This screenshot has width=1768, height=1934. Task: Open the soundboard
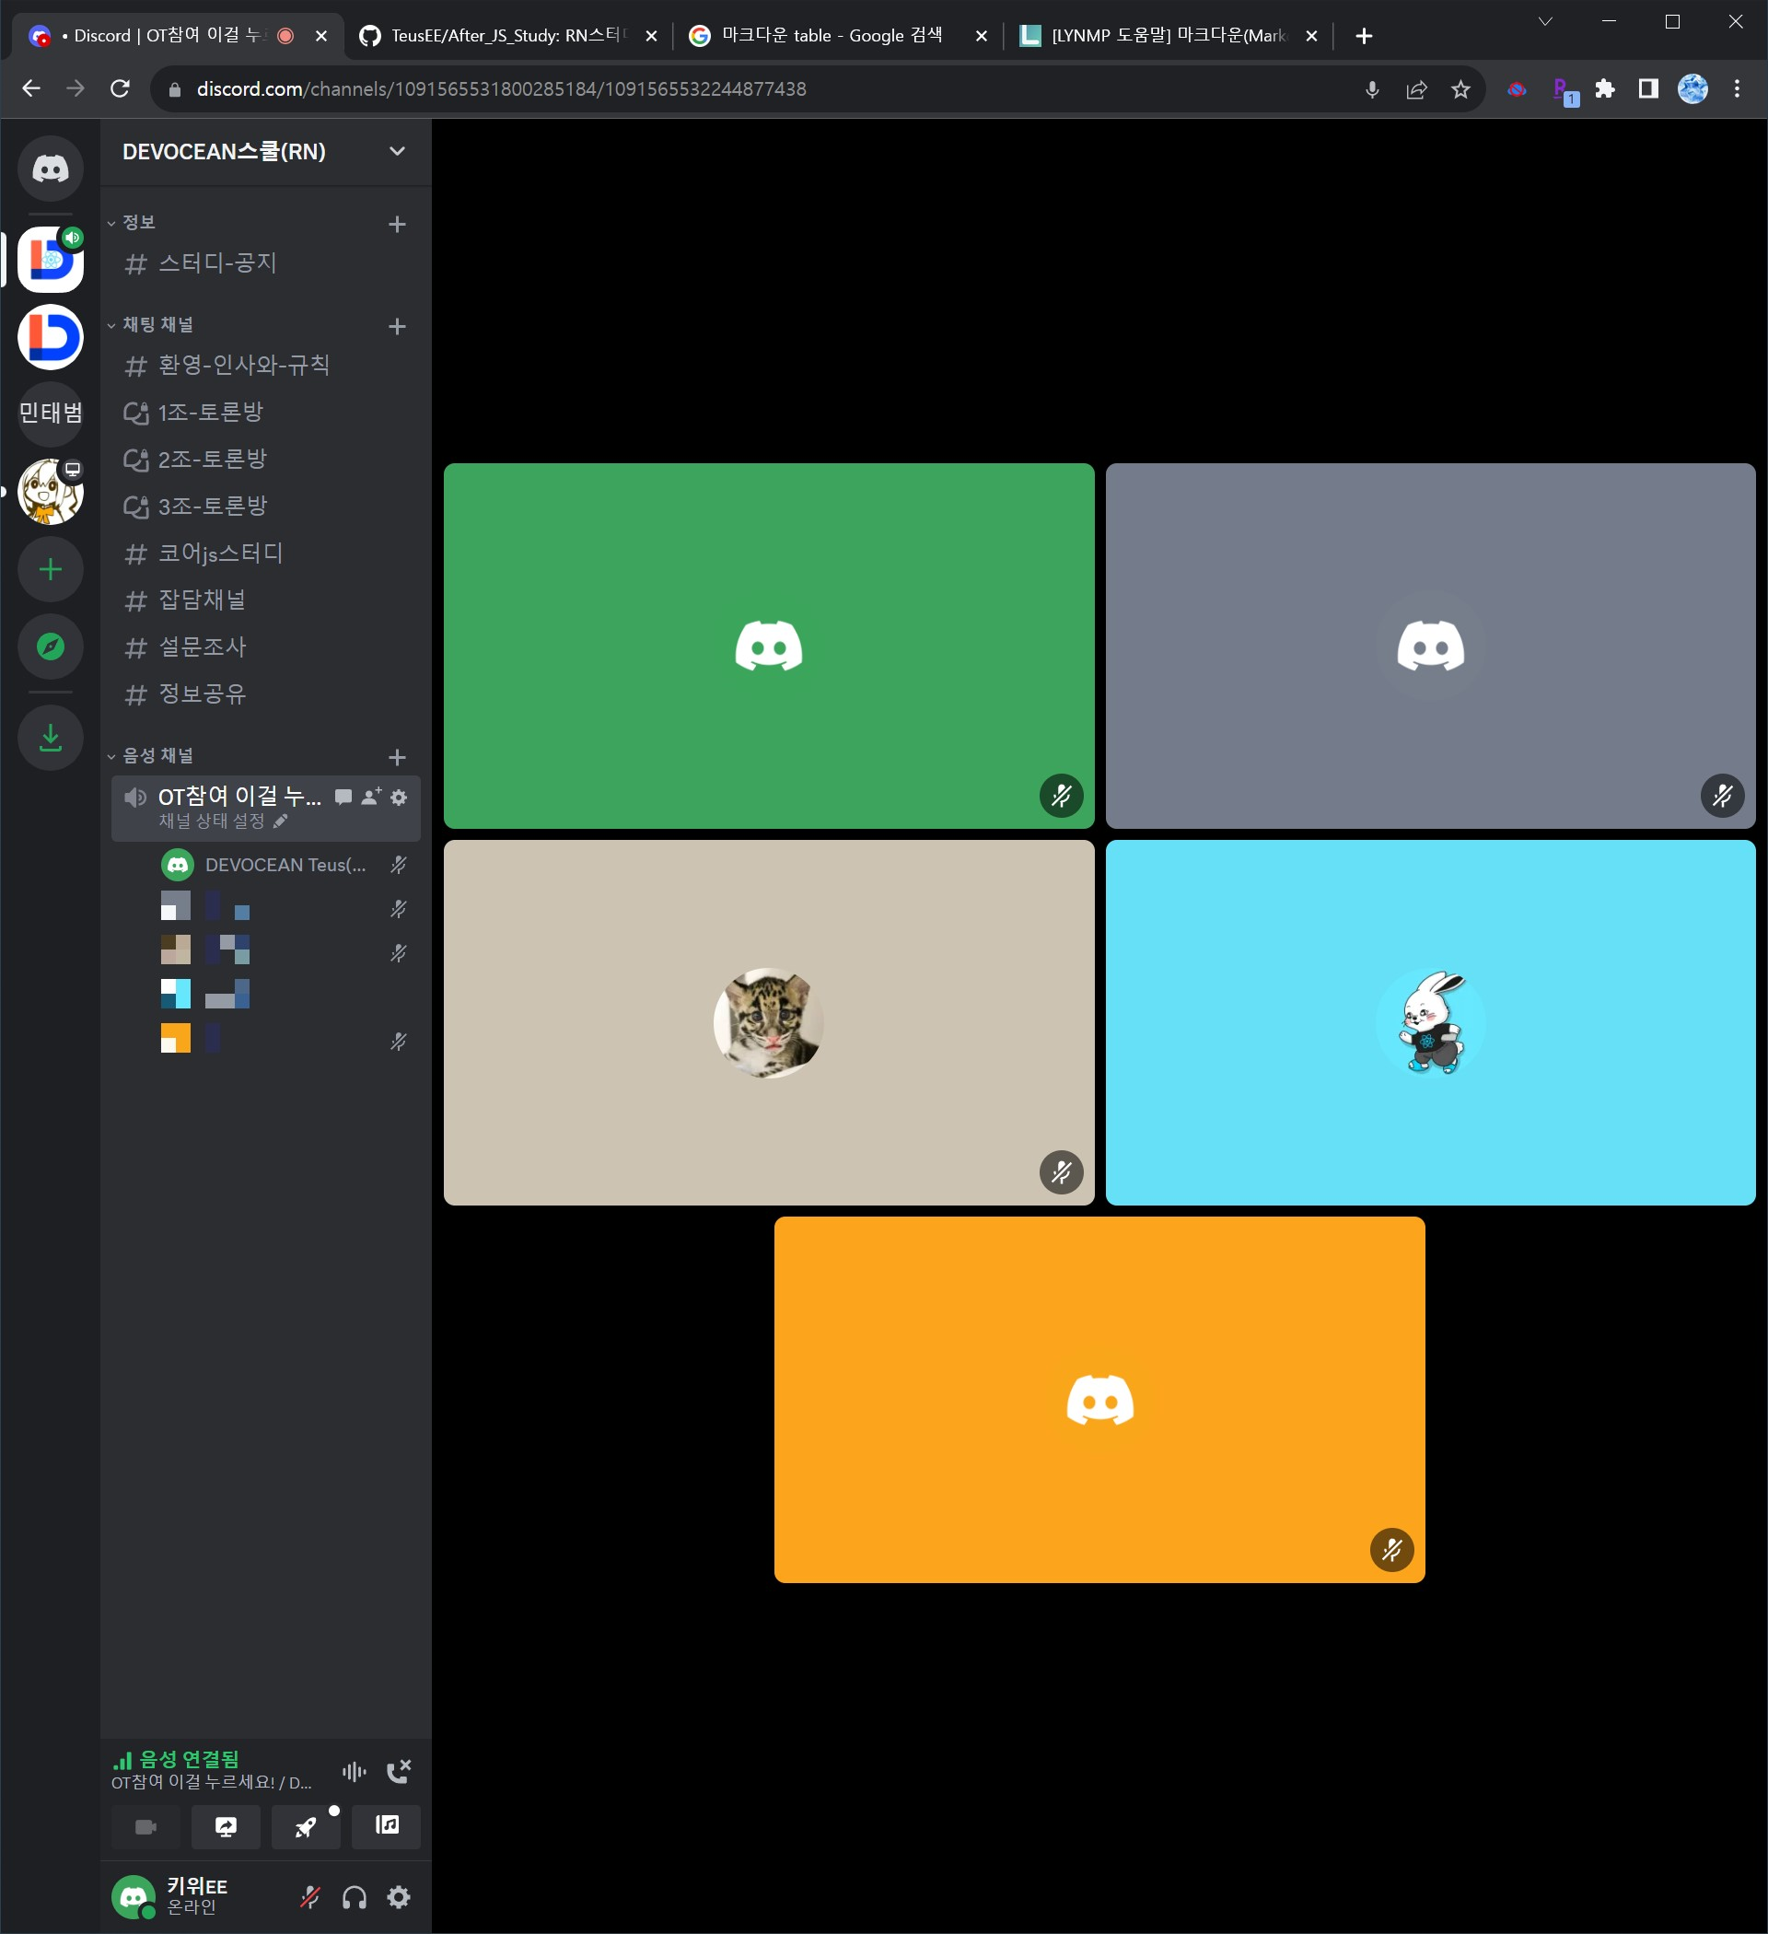pyautogui.click(x=387, y=1826)
